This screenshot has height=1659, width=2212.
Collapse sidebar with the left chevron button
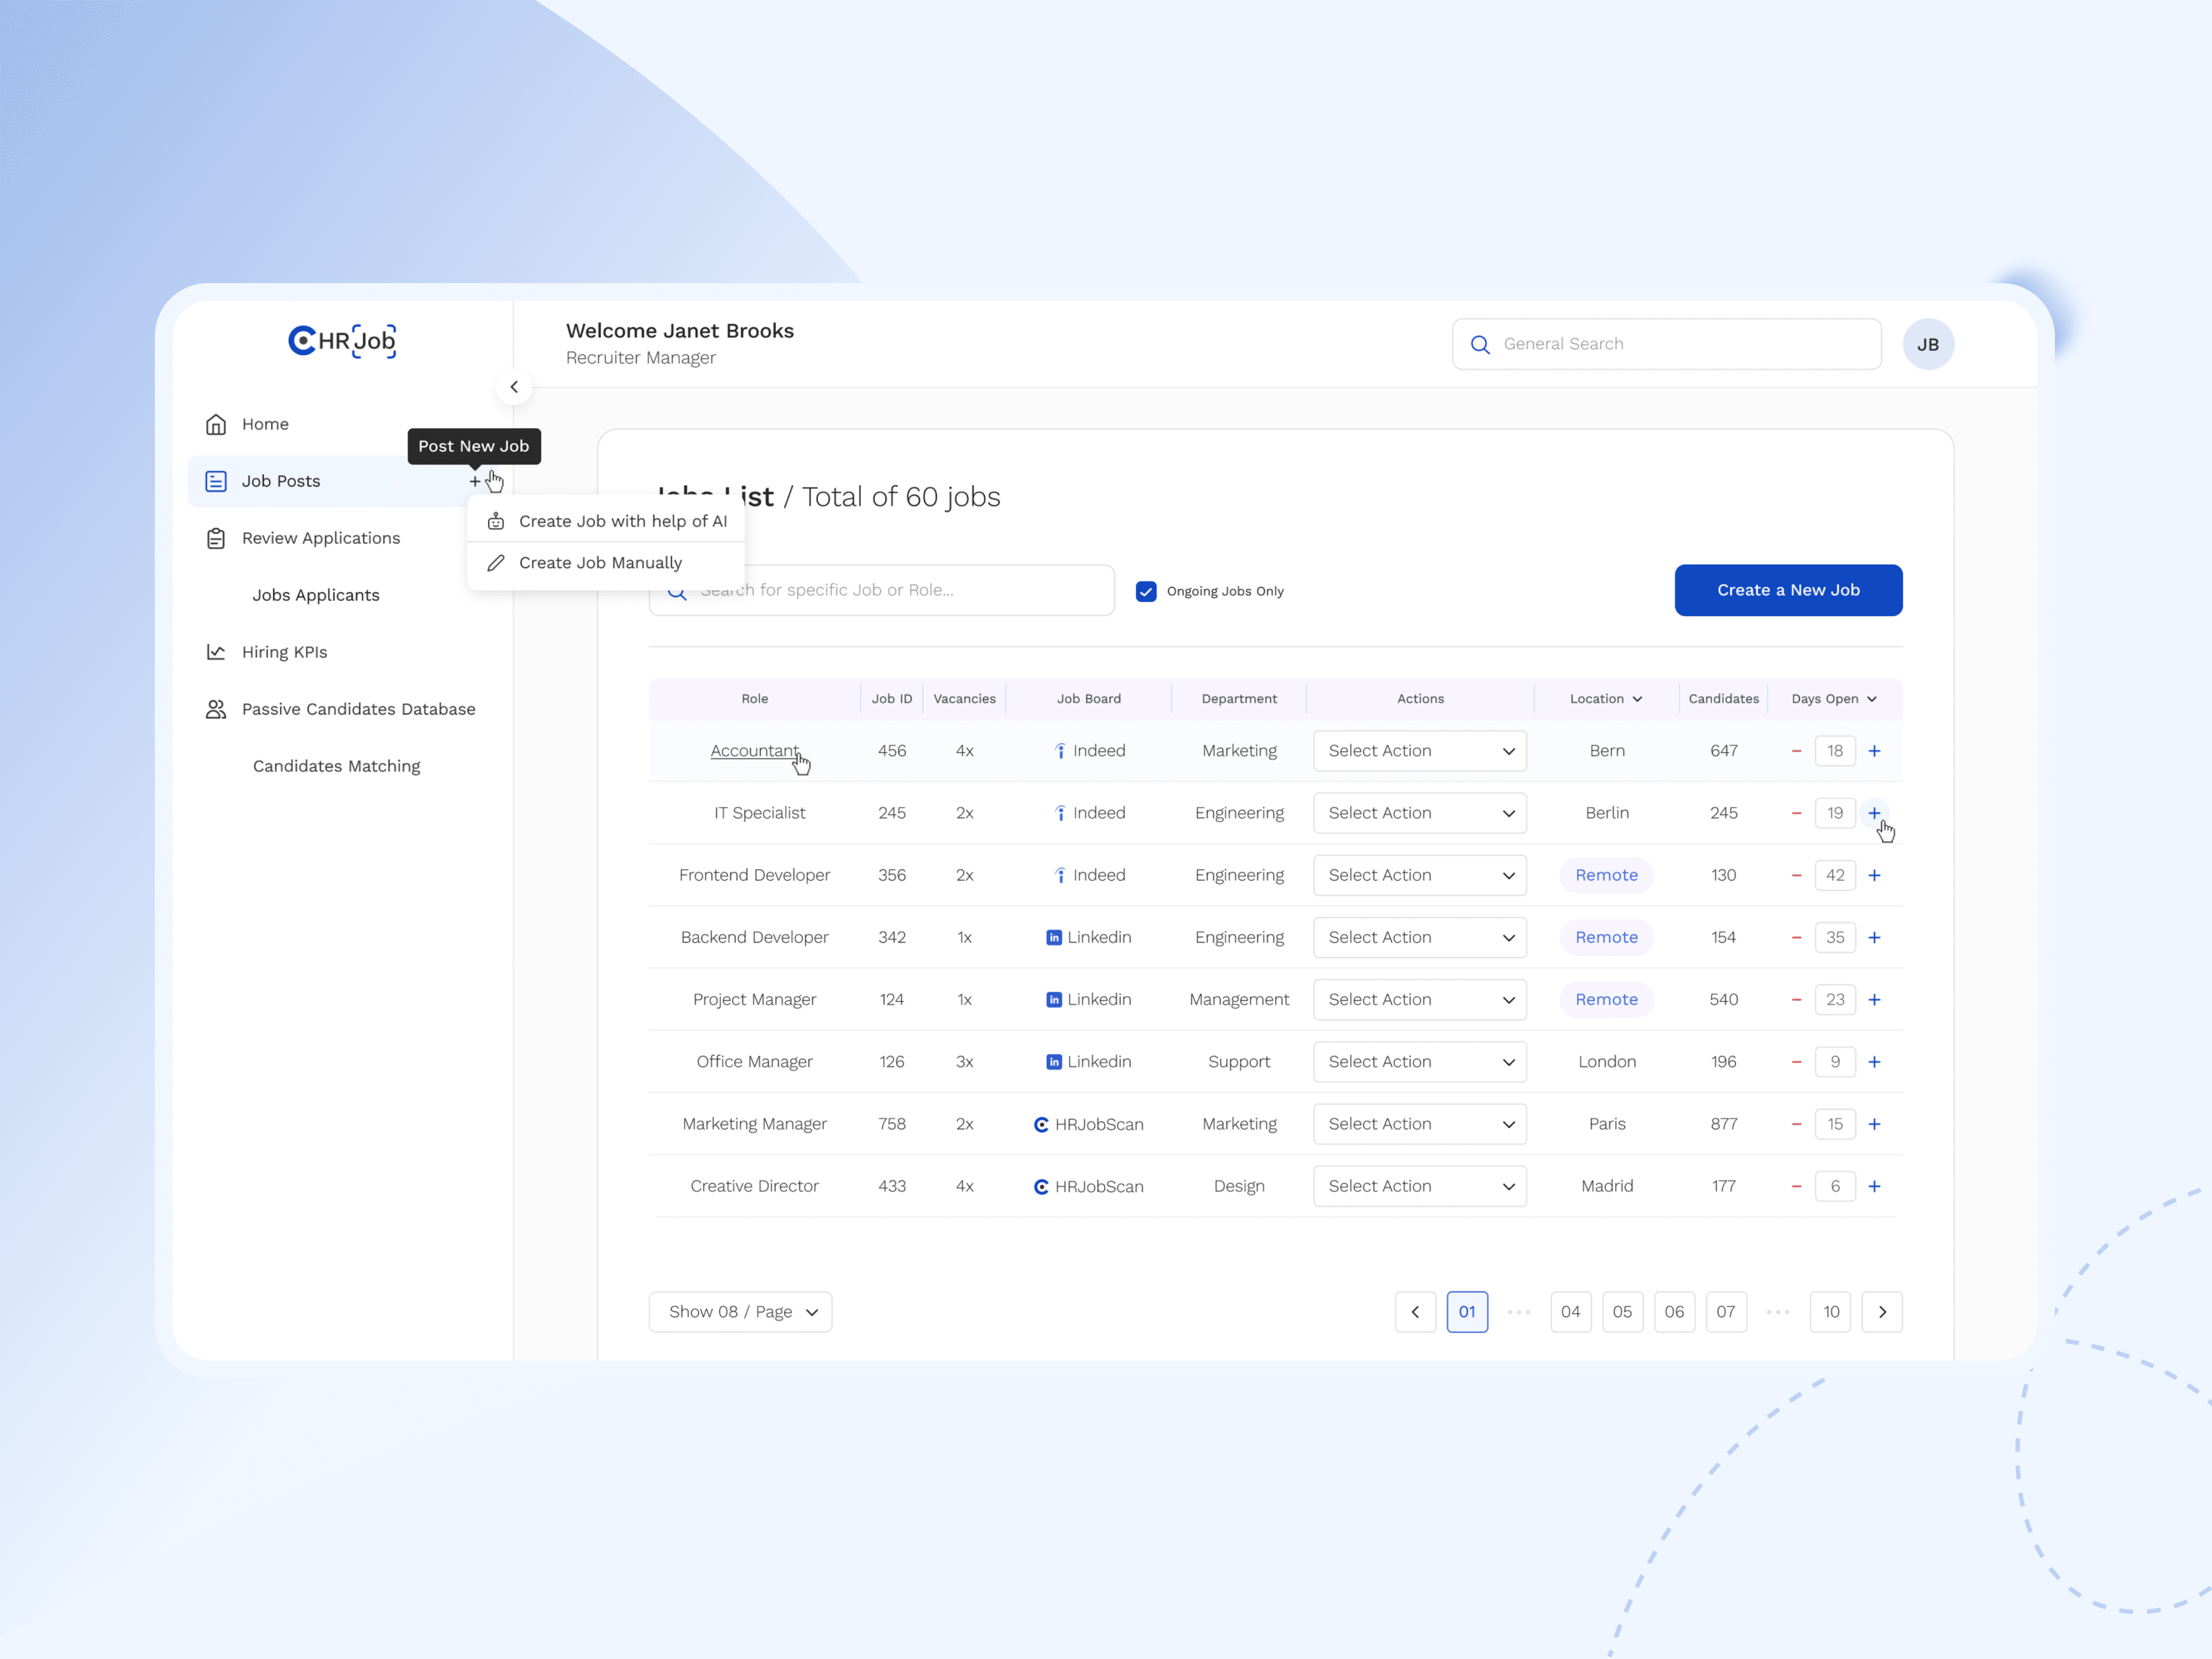[x=514, y=387]
